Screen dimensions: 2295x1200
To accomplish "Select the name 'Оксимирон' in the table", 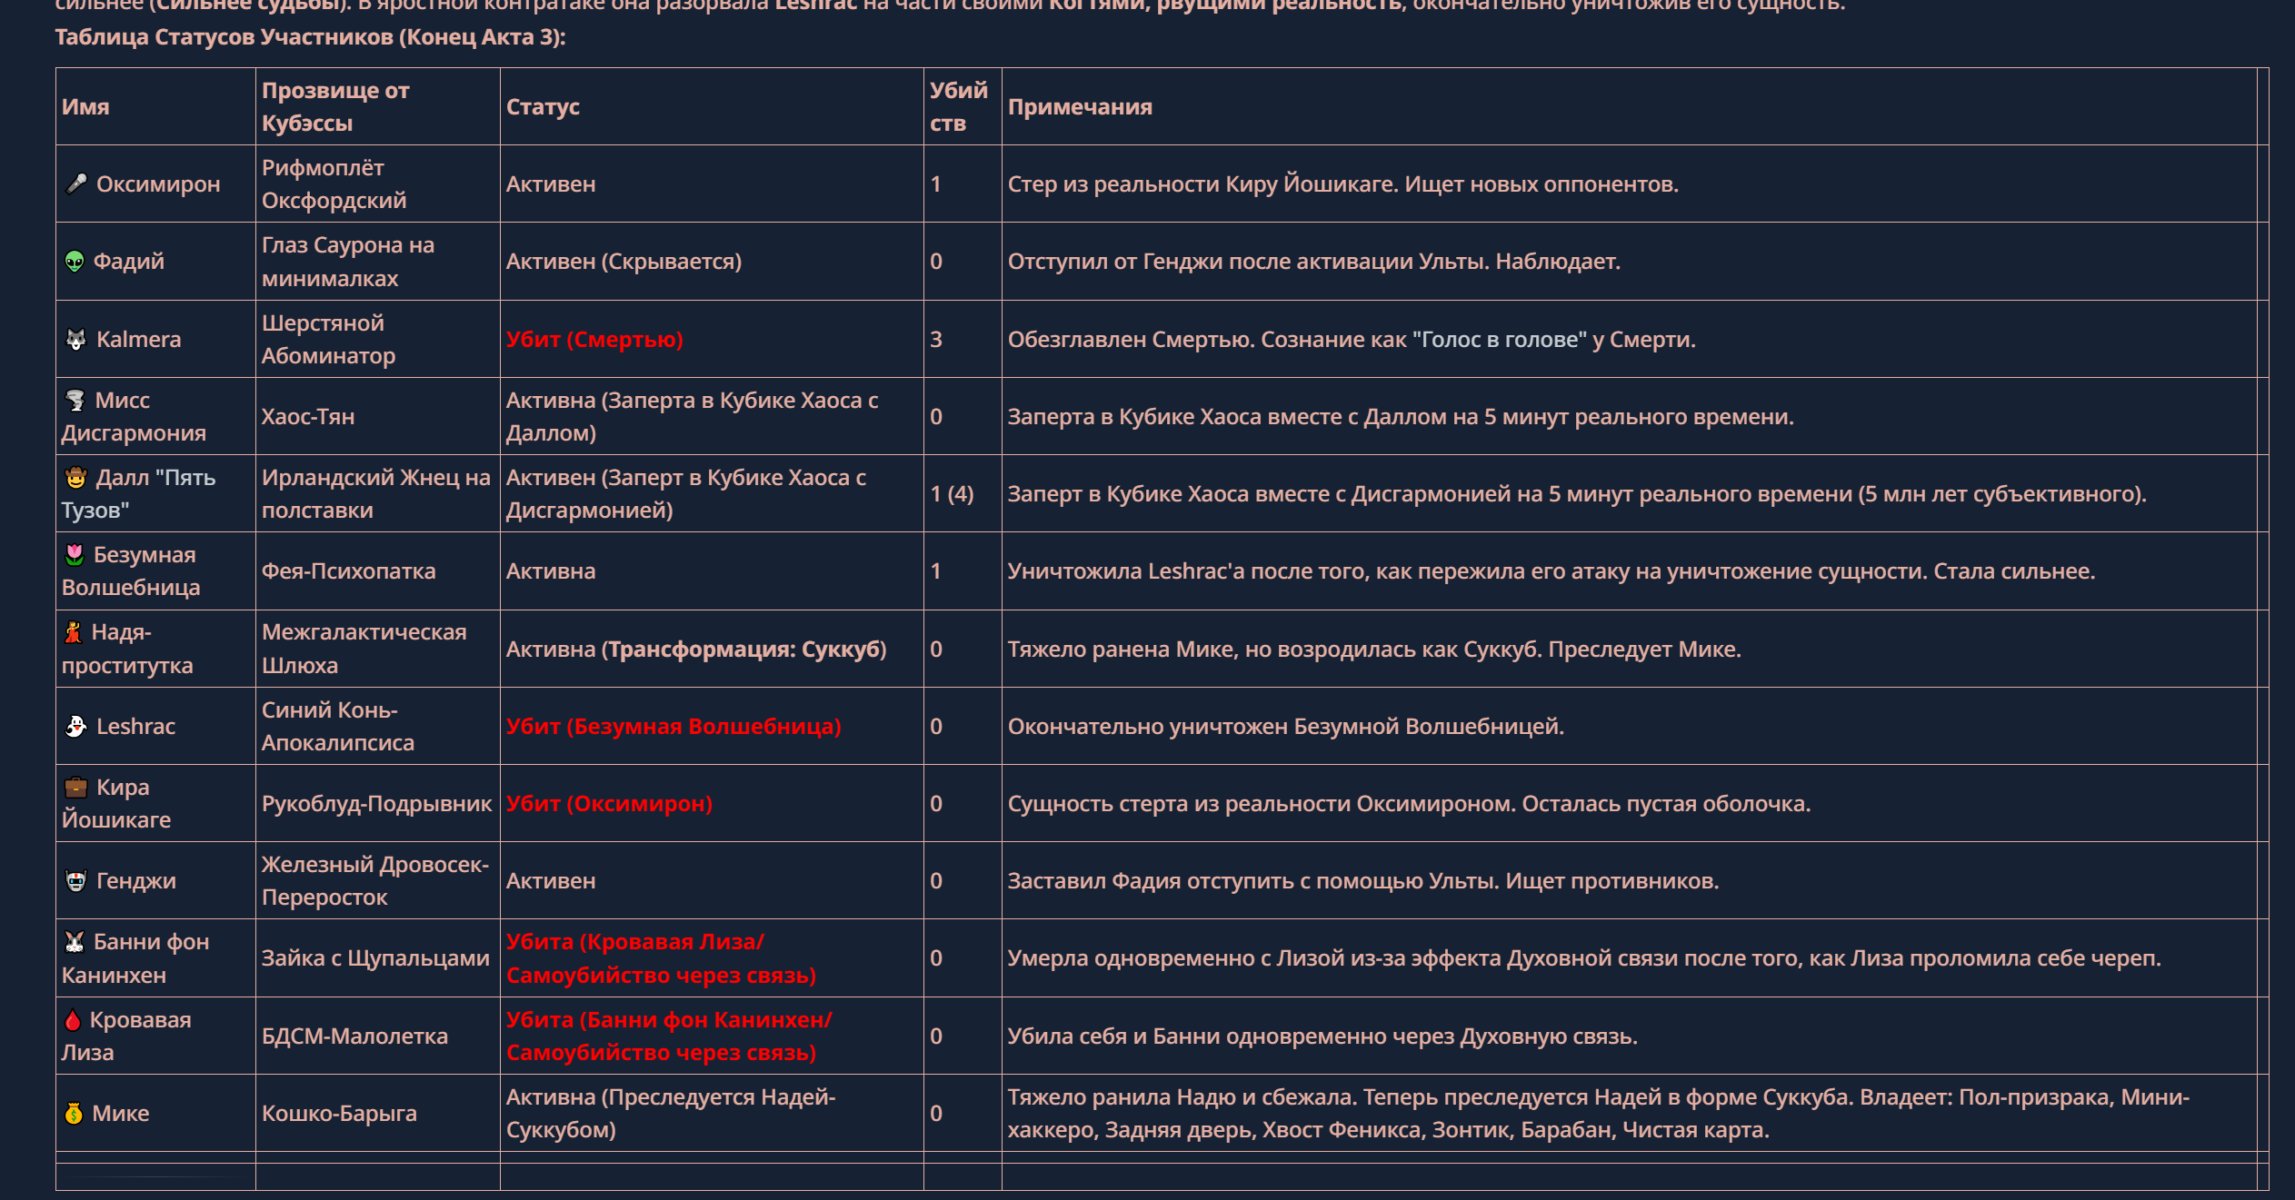I will pyautogui.click(x=158, y=184).
